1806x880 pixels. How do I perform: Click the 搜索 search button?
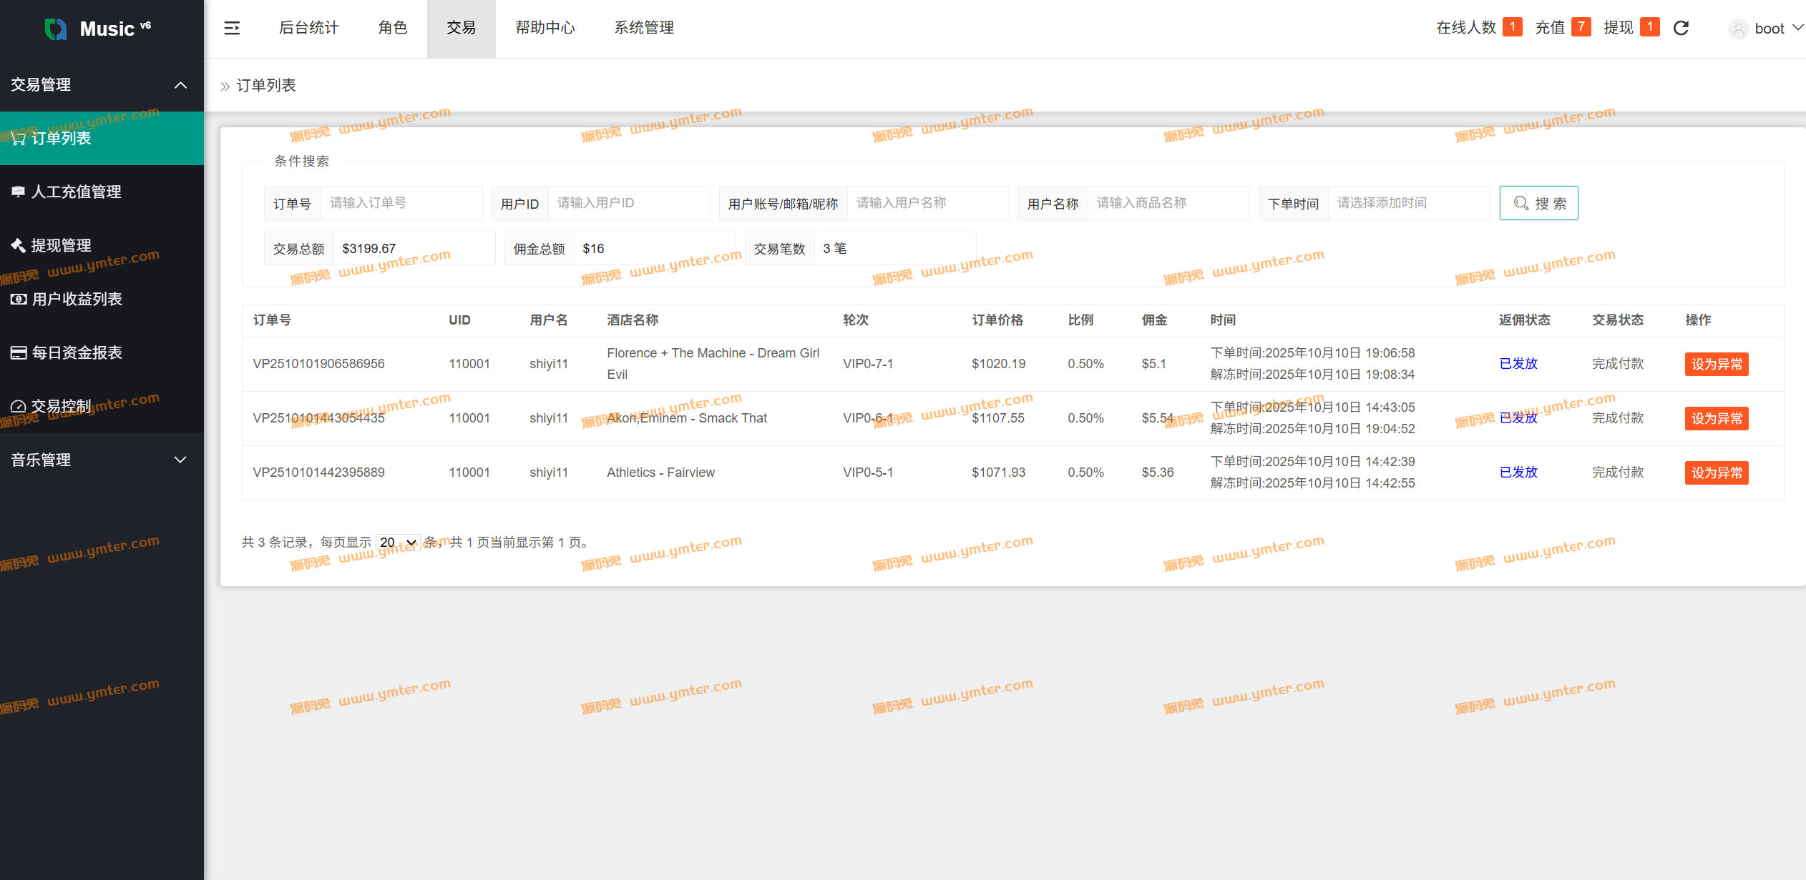point(1539,203)
